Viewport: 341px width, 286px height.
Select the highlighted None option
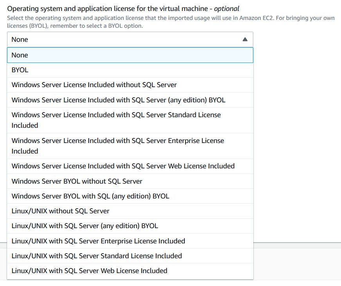pos(130,55)
